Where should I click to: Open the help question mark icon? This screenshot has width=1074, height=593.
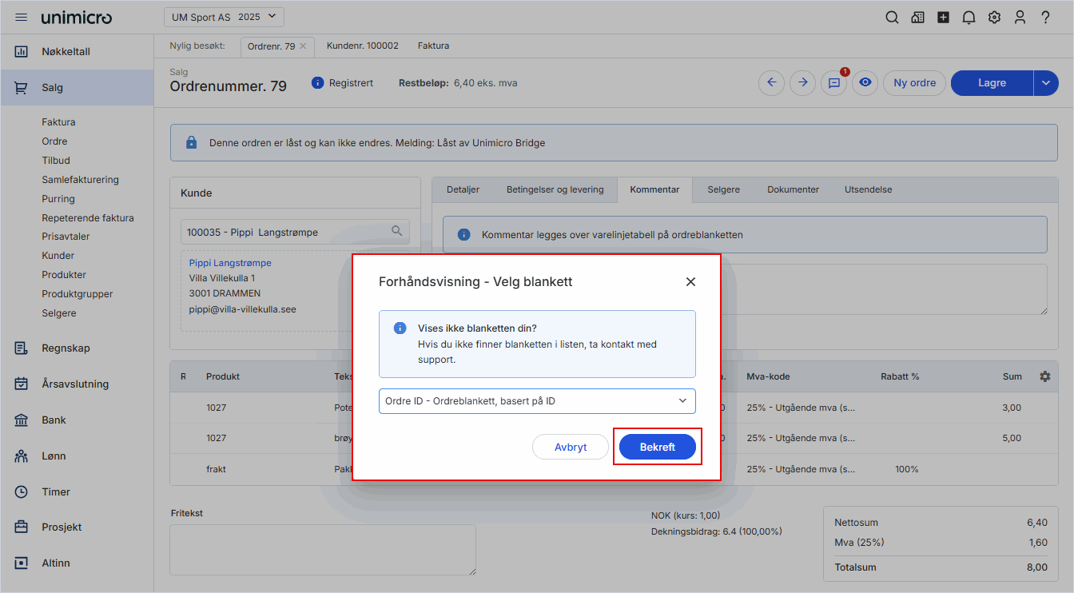click(1045, 18)
